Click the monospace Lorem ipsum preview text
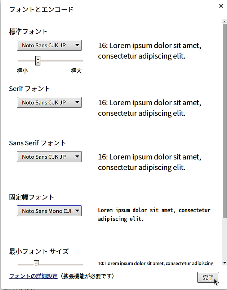The image size is (227, 290). coord(154,214)
